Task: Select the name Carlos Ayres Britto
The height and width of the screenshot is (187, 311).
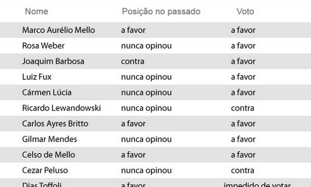Action: [55, 124]
